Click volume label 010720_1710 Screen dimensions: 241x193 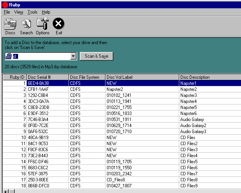point(142,132)
